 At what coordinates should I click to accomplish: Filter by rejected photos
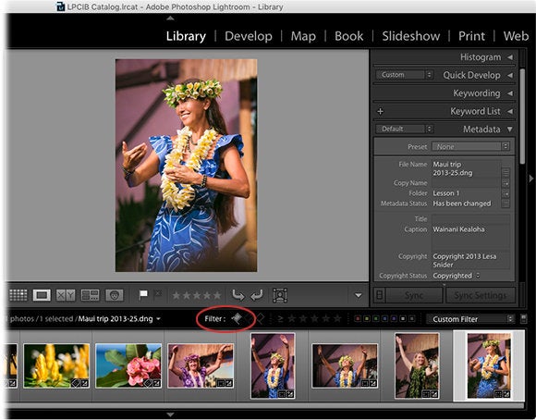click(260, 319)
